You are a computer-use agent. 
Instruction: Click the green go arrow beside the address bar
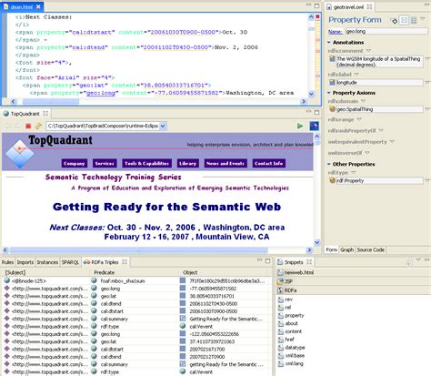(x=300, y=126)
